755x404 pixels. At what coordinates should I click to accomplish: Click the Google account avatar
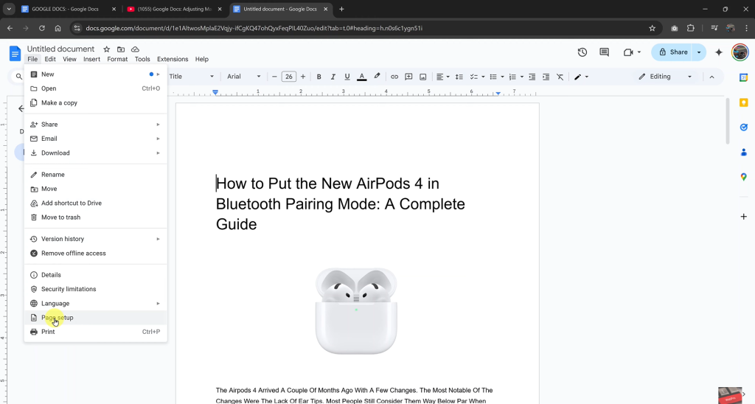coord(740,52)
